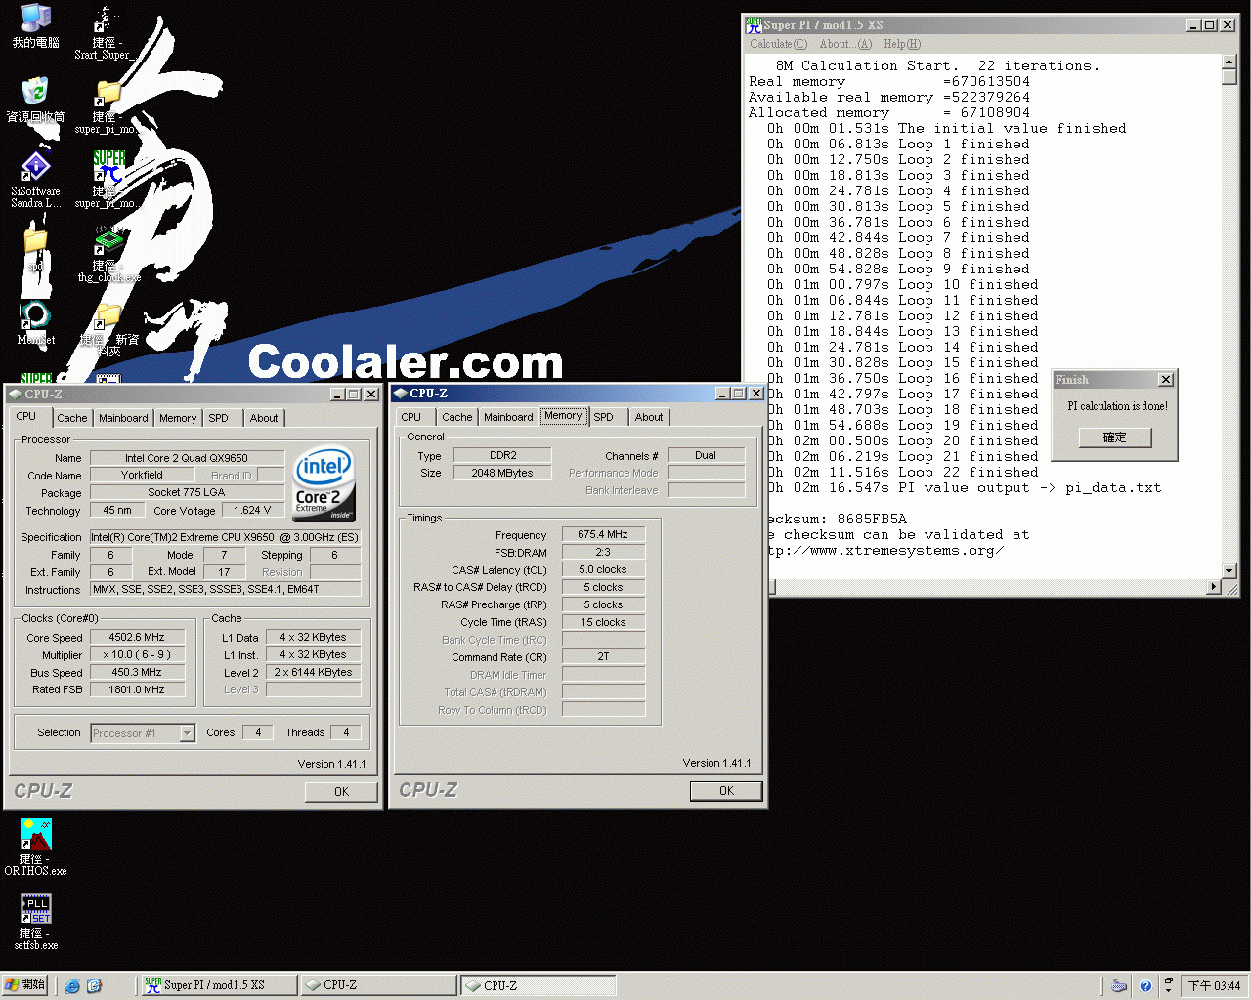Select Cache tab in CPU-Z Memory window
The height and width of the screenshot is (1000, 1251).
(456, 417)
